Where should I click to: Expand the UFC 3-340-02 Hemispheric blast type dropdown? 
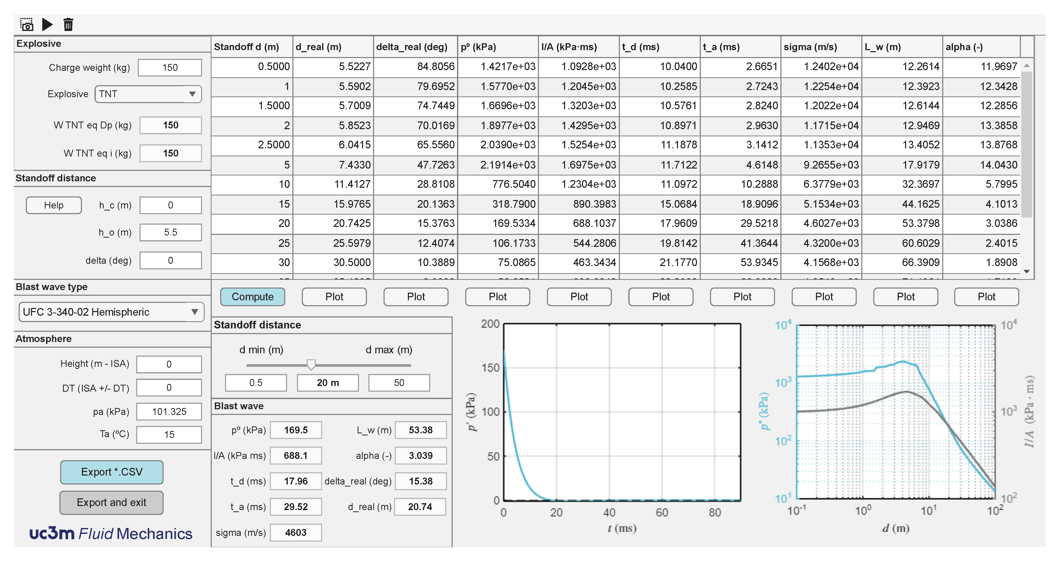(x=111, y=312)
